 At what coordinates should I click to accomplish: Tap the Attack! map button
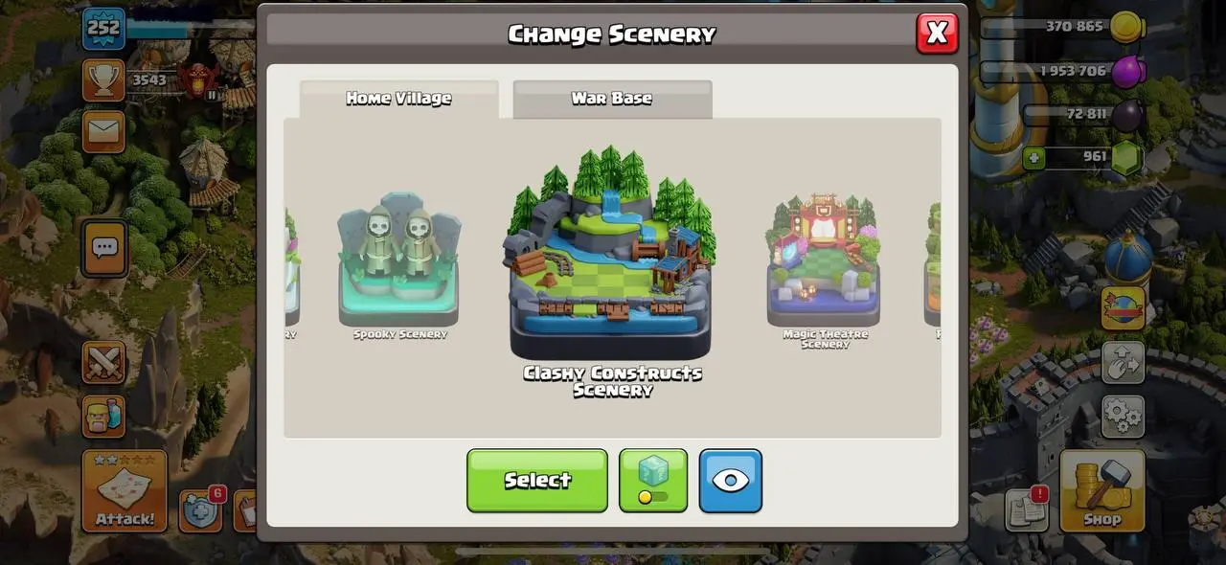125,490
